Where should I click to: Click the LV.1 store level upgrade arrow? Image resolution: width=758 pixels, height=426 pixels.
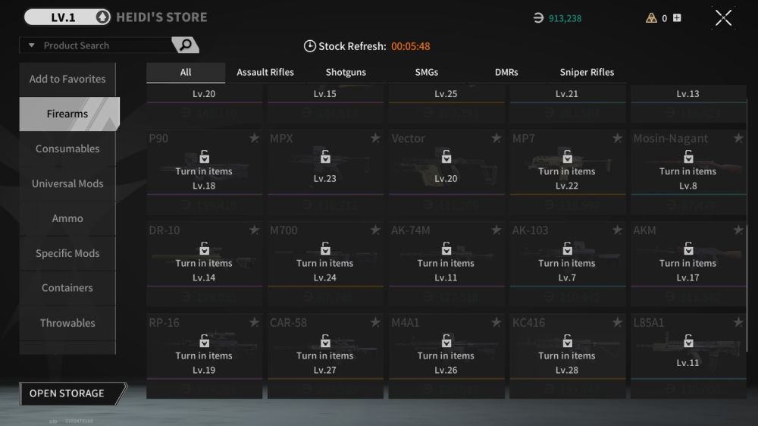[x=103, y=17]
